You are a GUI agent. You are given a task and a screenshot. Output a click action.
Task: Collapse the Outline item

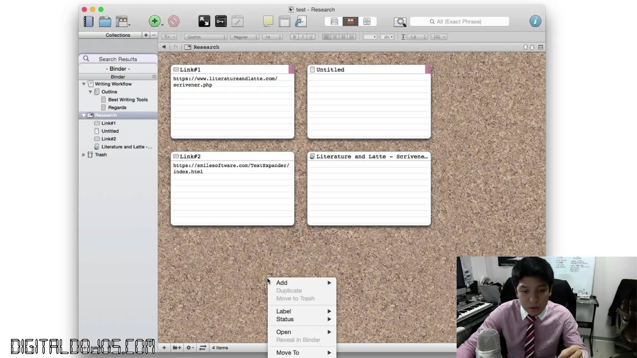(90, 92)
